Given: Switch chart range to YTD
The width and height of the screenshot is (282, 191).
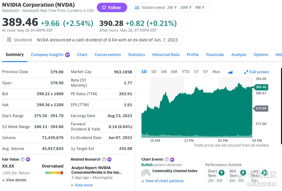Looking at the screenshot, I should click(185, 72).
